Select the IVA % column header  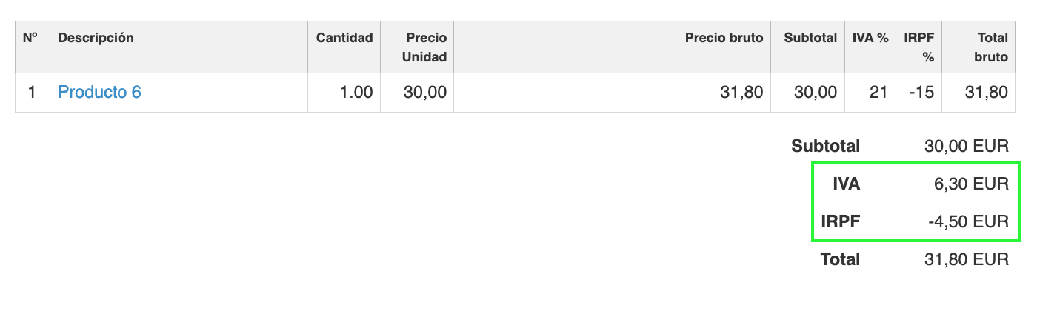coord(870,38)
